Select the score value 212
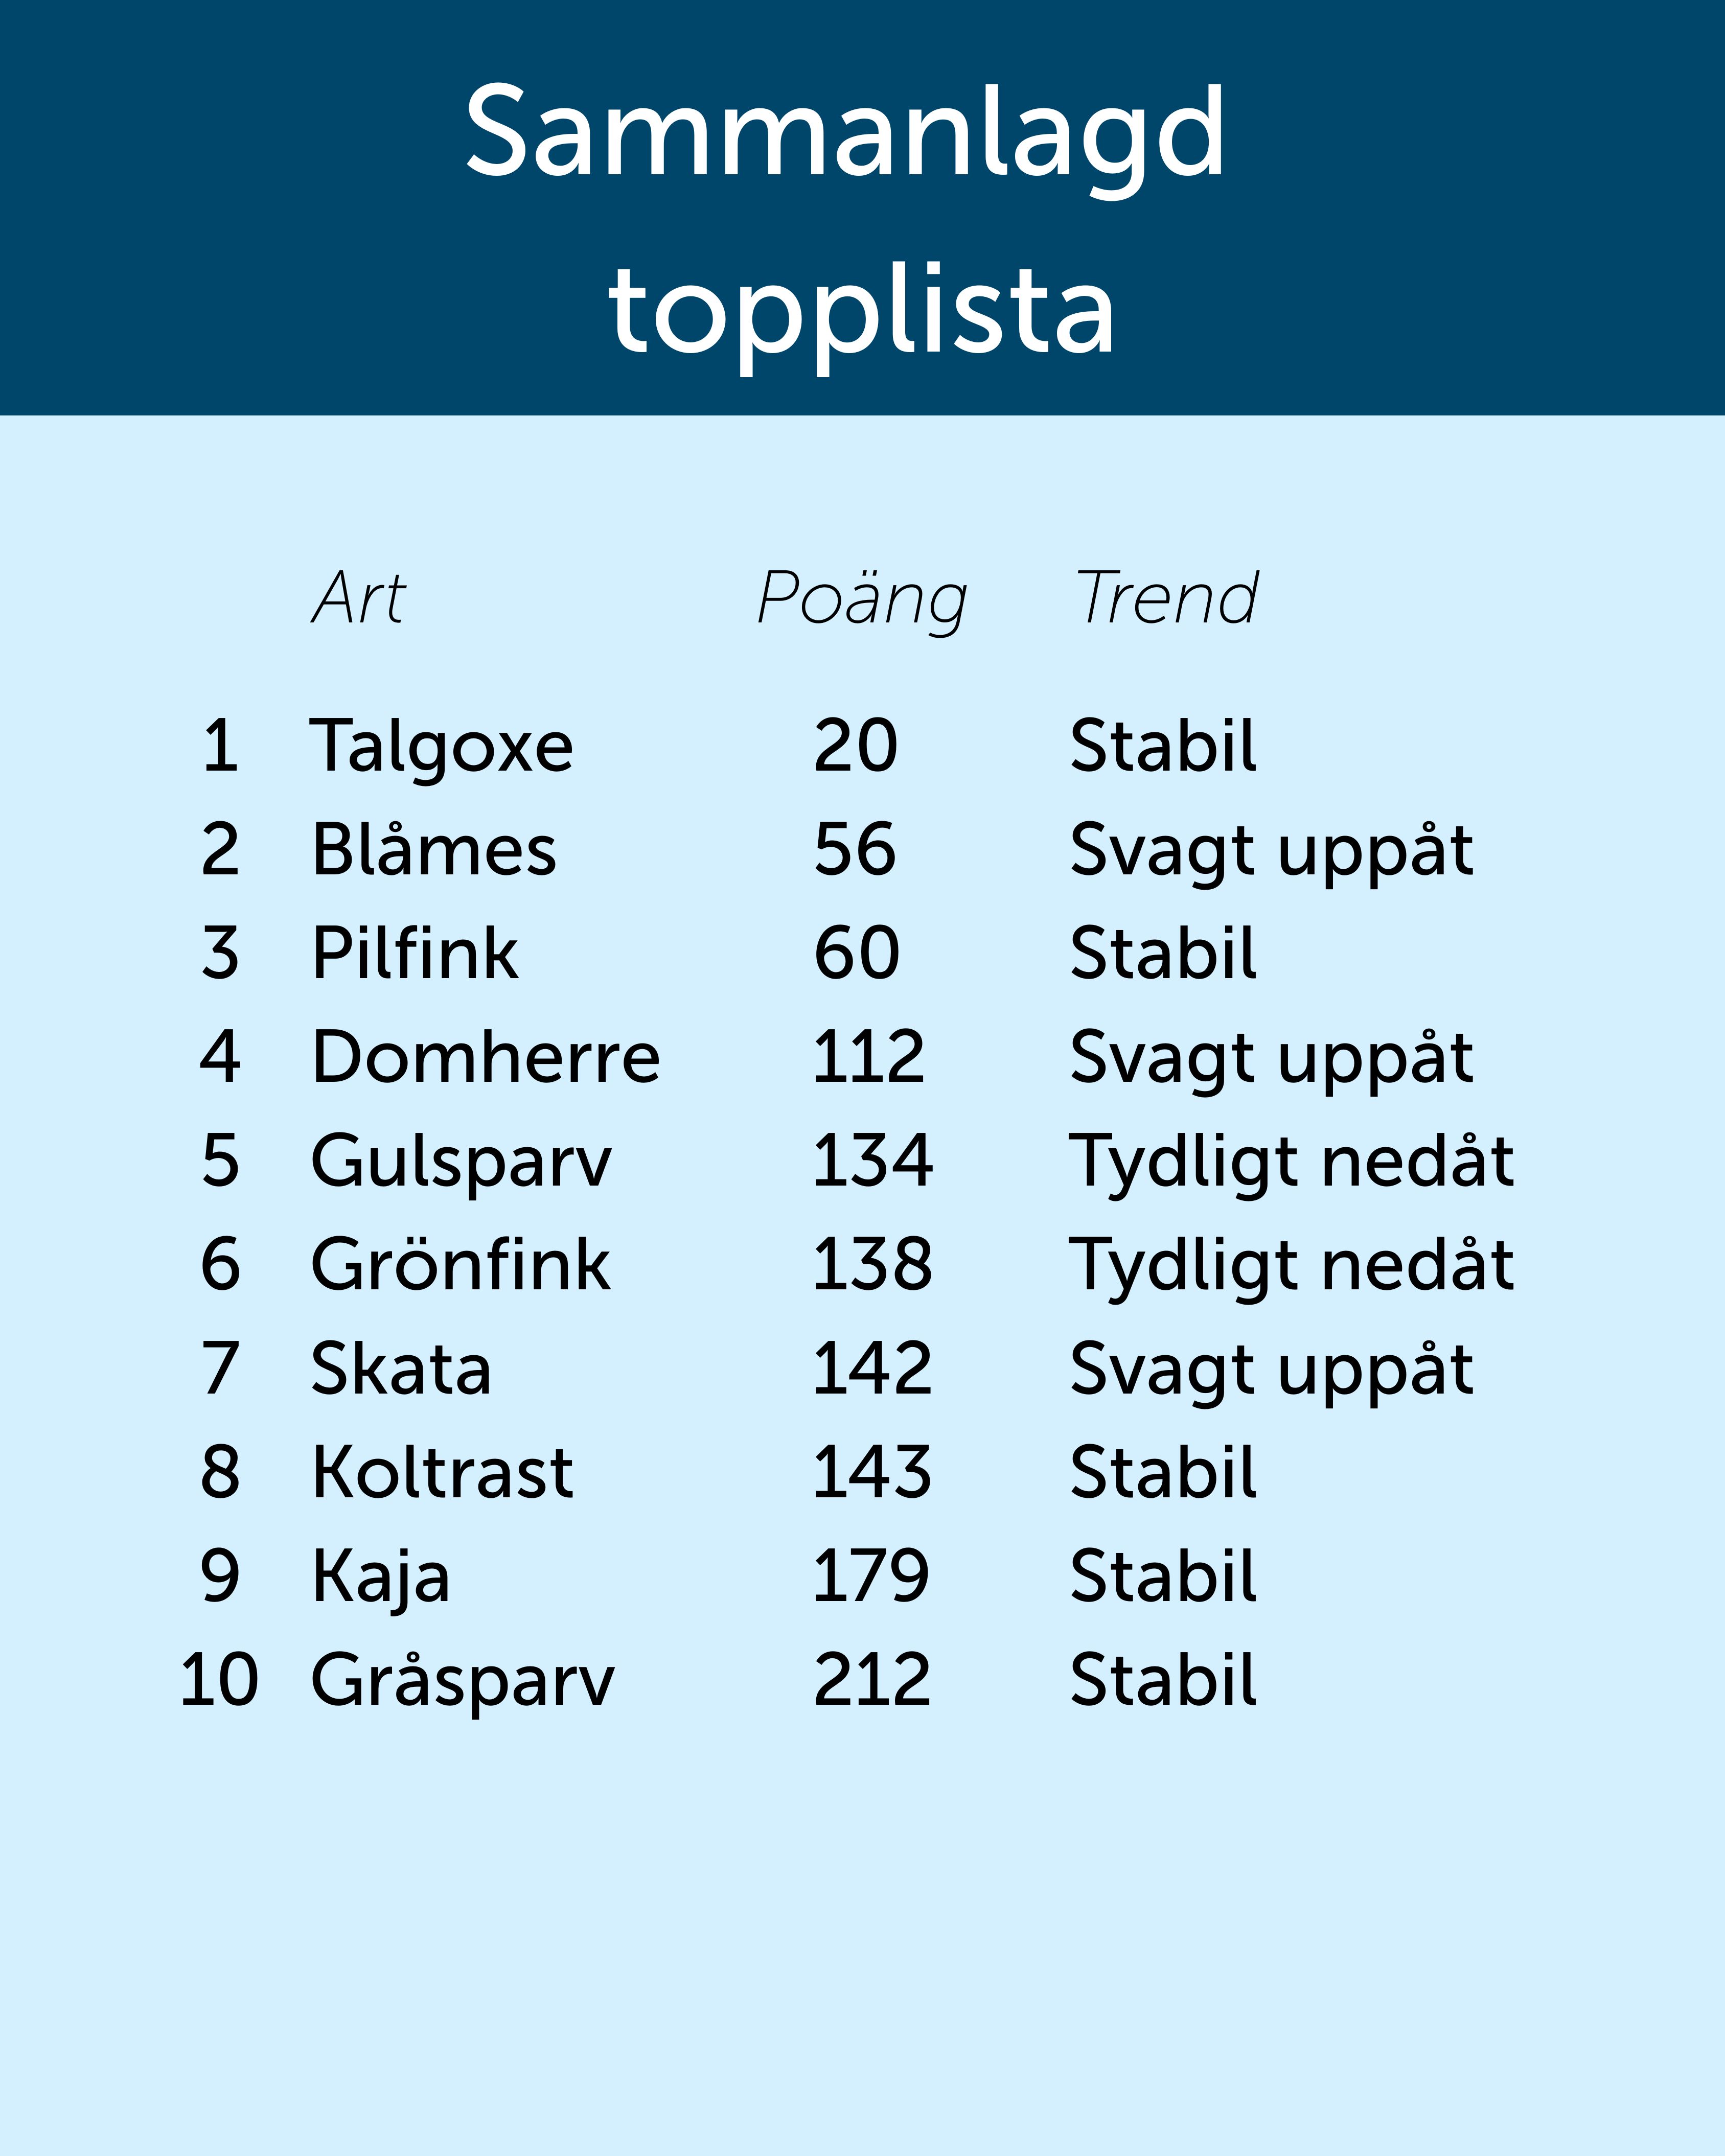 [x=872, y=1680]
